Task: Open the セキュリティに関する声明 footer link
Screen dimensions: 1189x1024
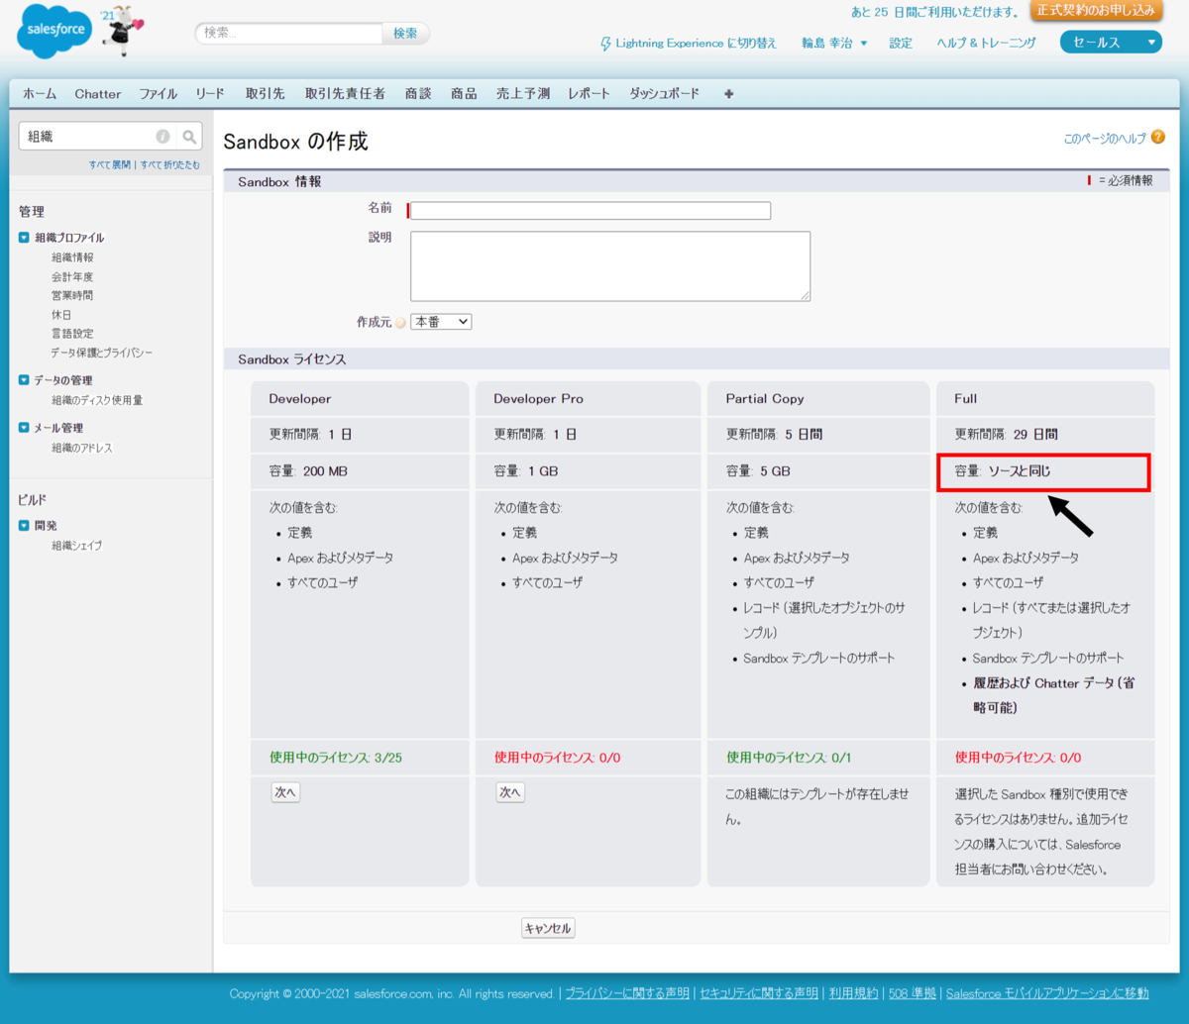Action: pyautogui.click(x=759, y=993)
